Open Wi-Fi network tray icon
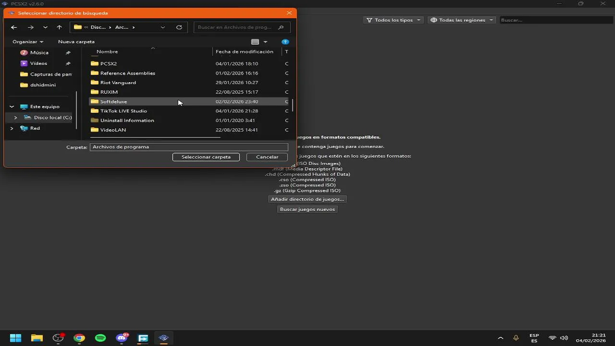 click(553, 338)
